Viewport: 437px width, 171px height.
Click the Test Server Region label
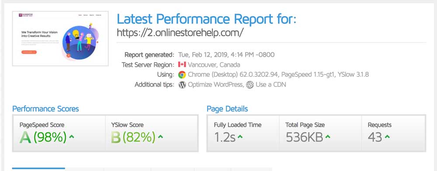pos(148,65)
